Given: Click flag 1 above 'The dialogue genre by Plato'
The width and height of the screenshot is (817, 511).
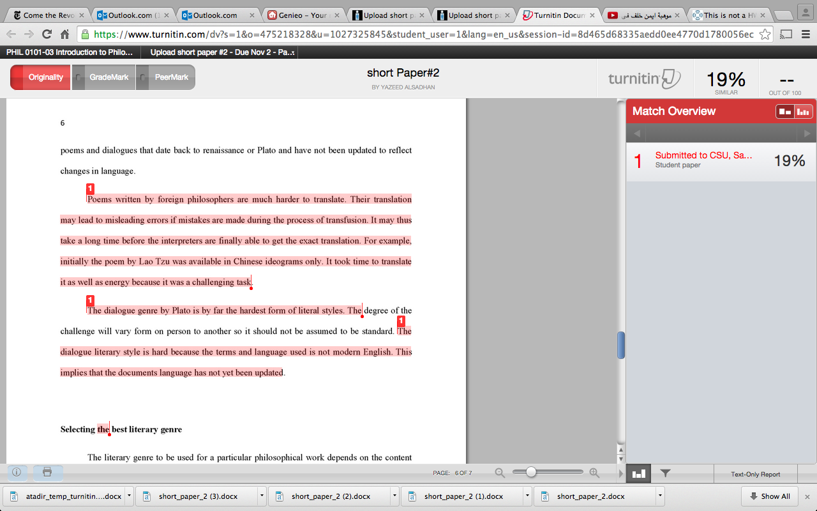Looking at the screenshot, I should pyautogui.click(x=90, y=300).
